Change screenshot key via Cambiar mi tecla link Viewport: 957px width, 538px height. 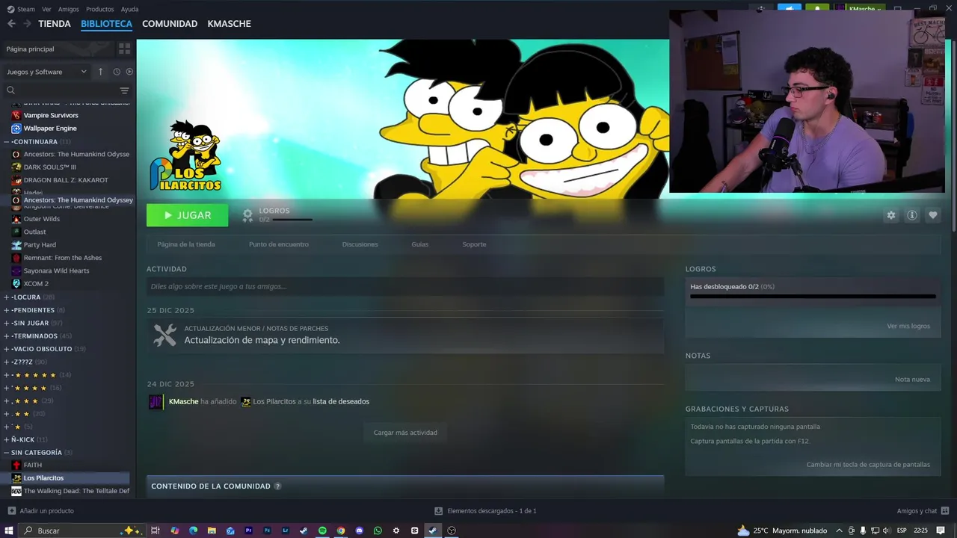tap(868, 464)
